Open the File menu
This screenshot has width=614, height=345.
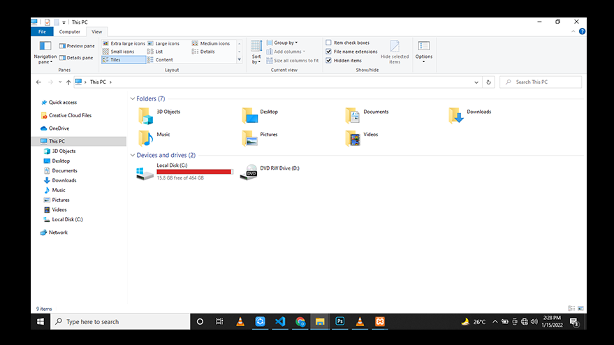click(x=42, y=31)
